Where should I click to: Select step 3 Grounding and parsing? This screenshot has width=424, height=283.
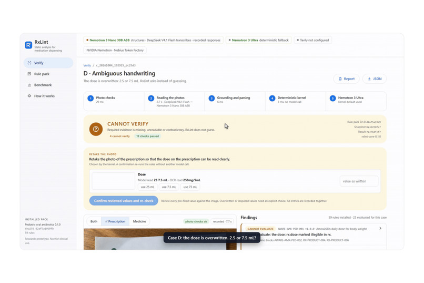235,101
